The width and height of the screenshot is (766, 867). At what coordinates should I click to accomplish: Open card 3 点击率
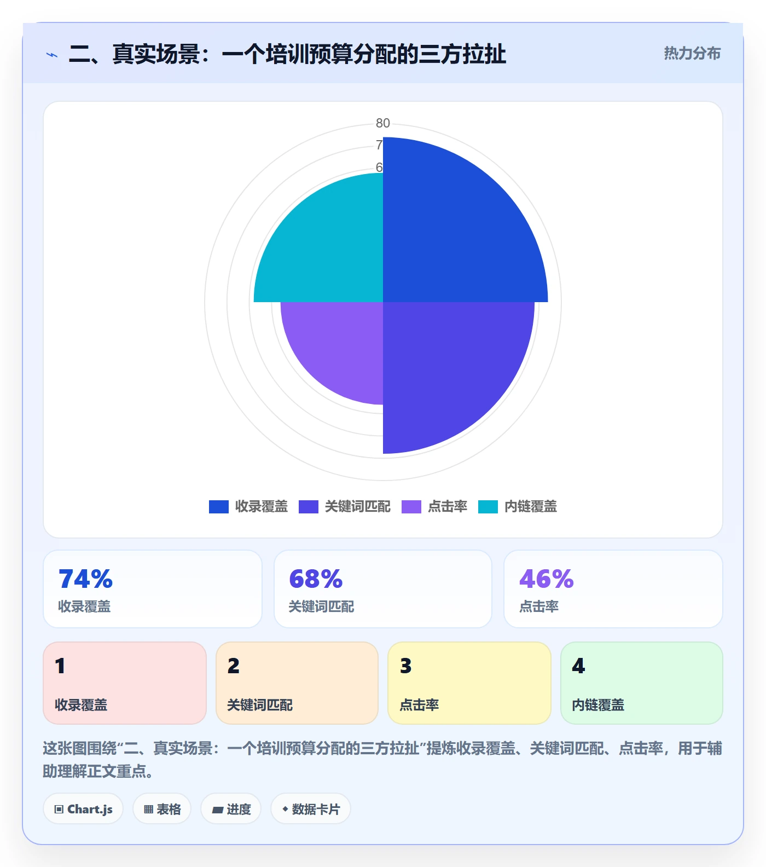[469, 683]
